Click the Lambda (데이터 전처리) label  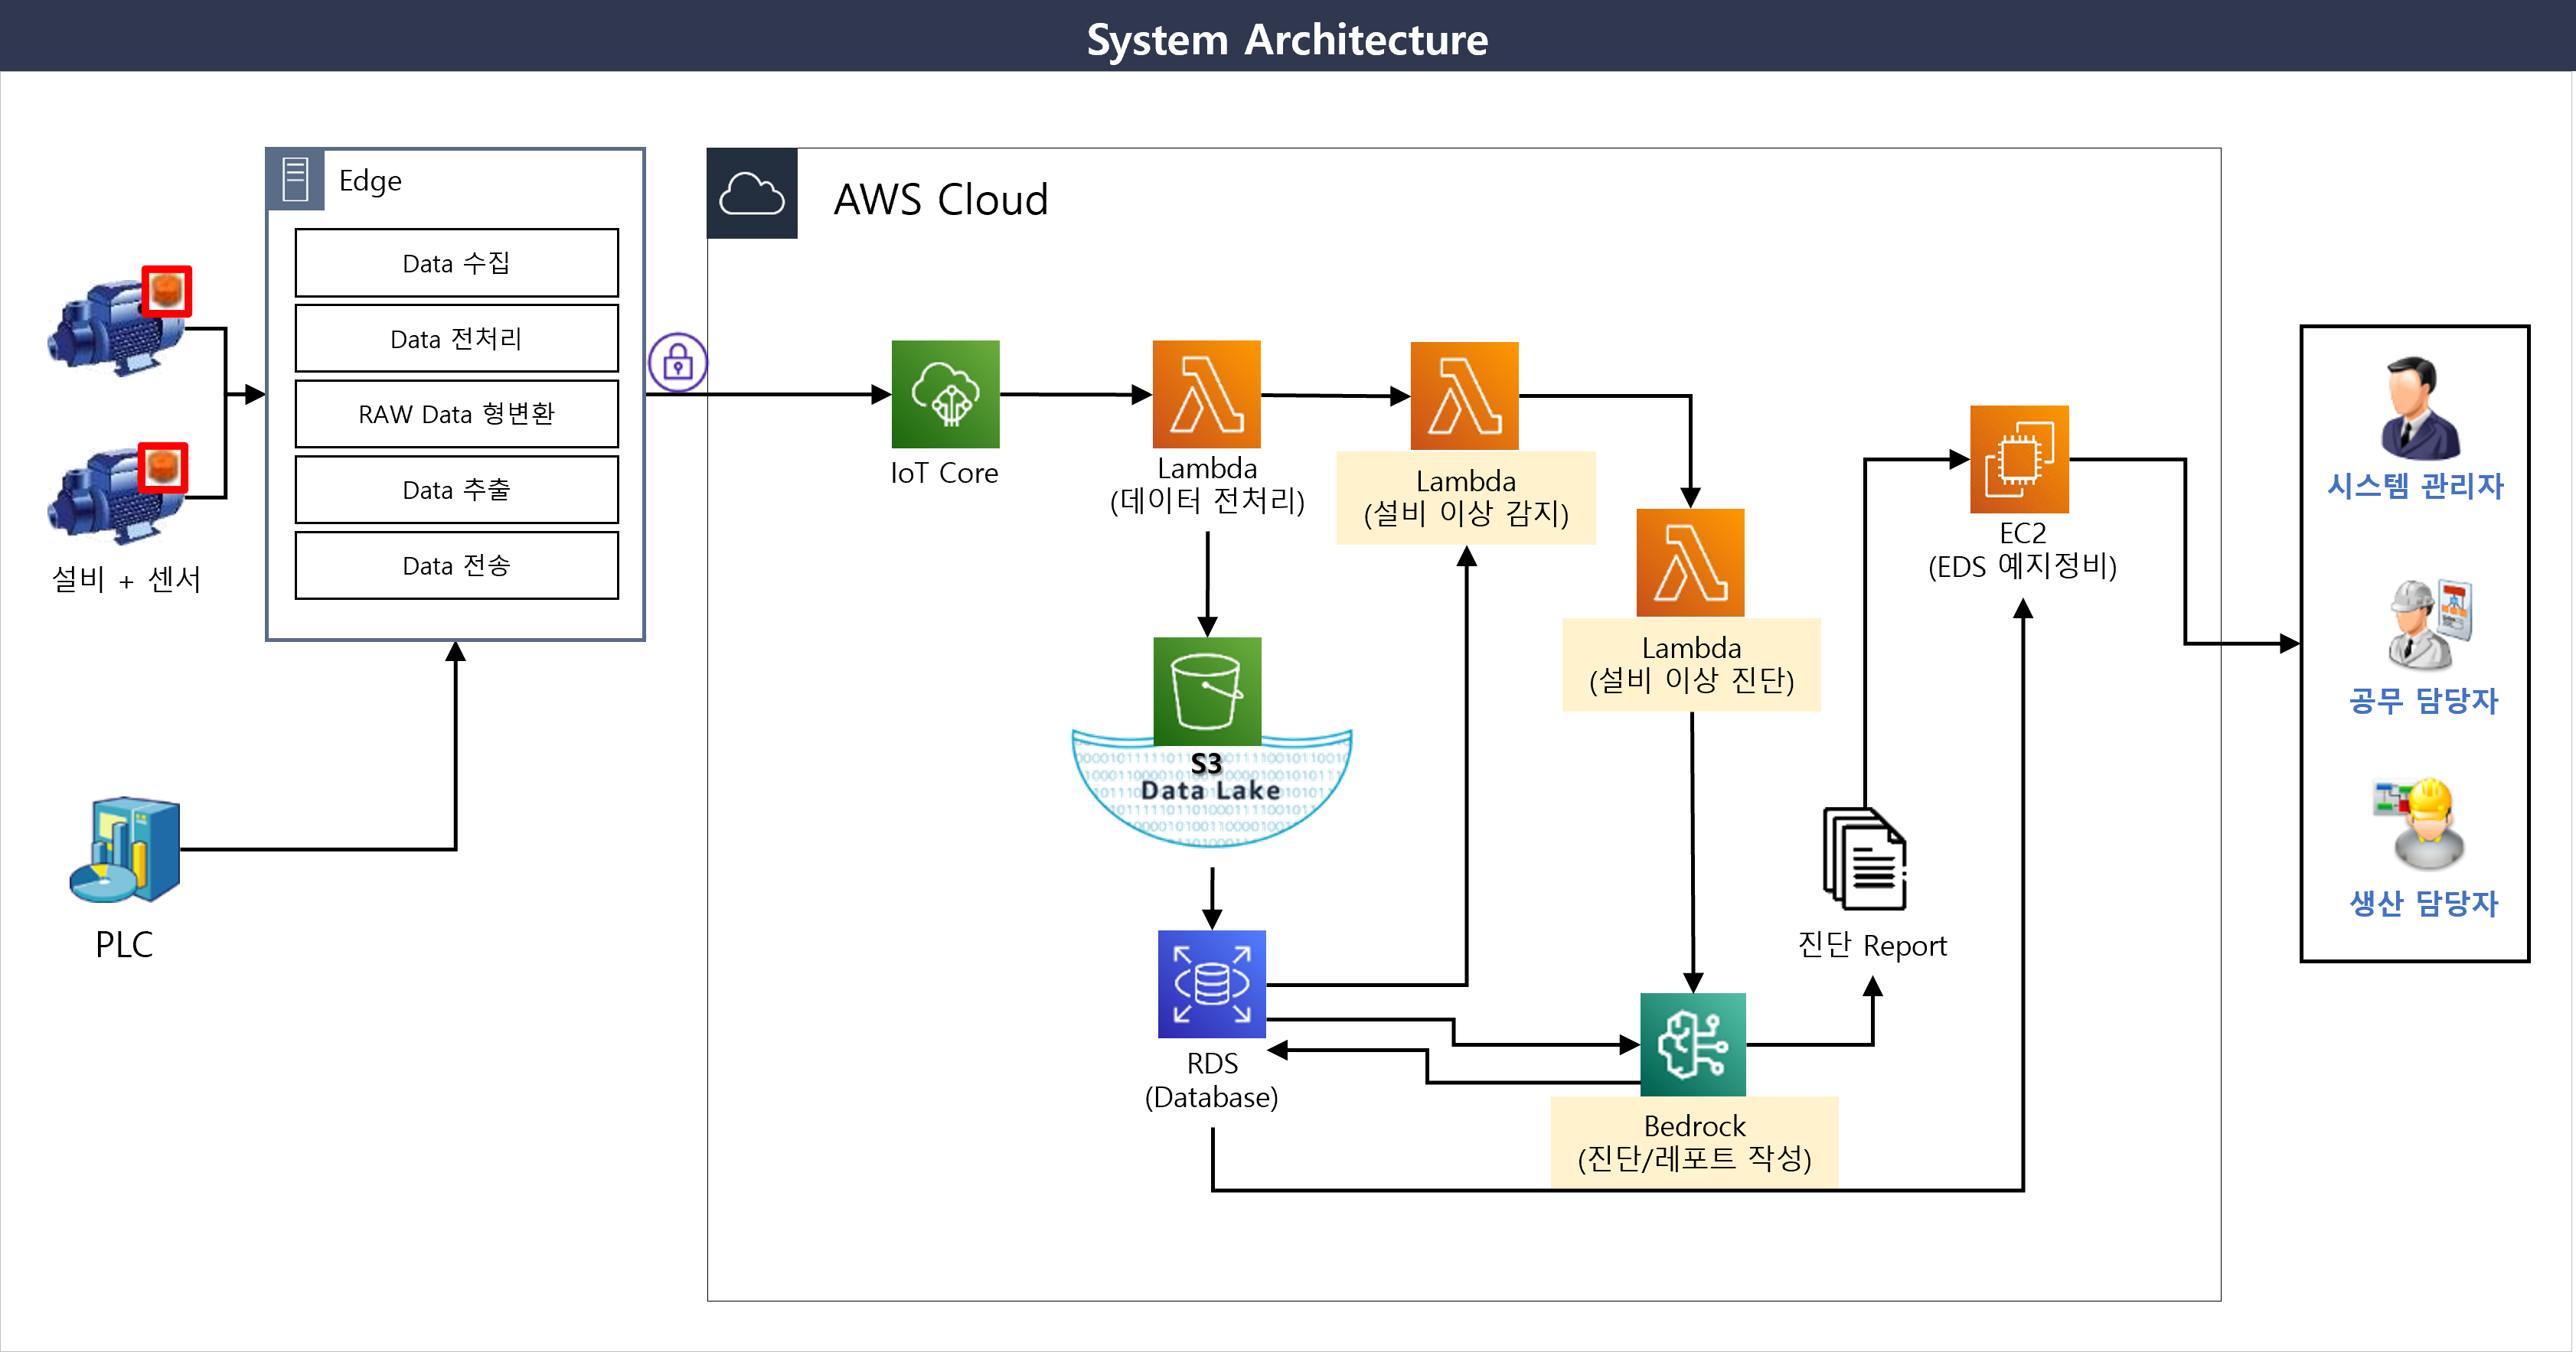click(x=1207, y=484)
